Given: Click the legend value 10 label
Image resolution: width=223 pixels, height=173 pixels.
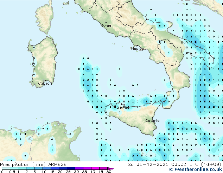Looking at the screenshot, I should [44, 172].
